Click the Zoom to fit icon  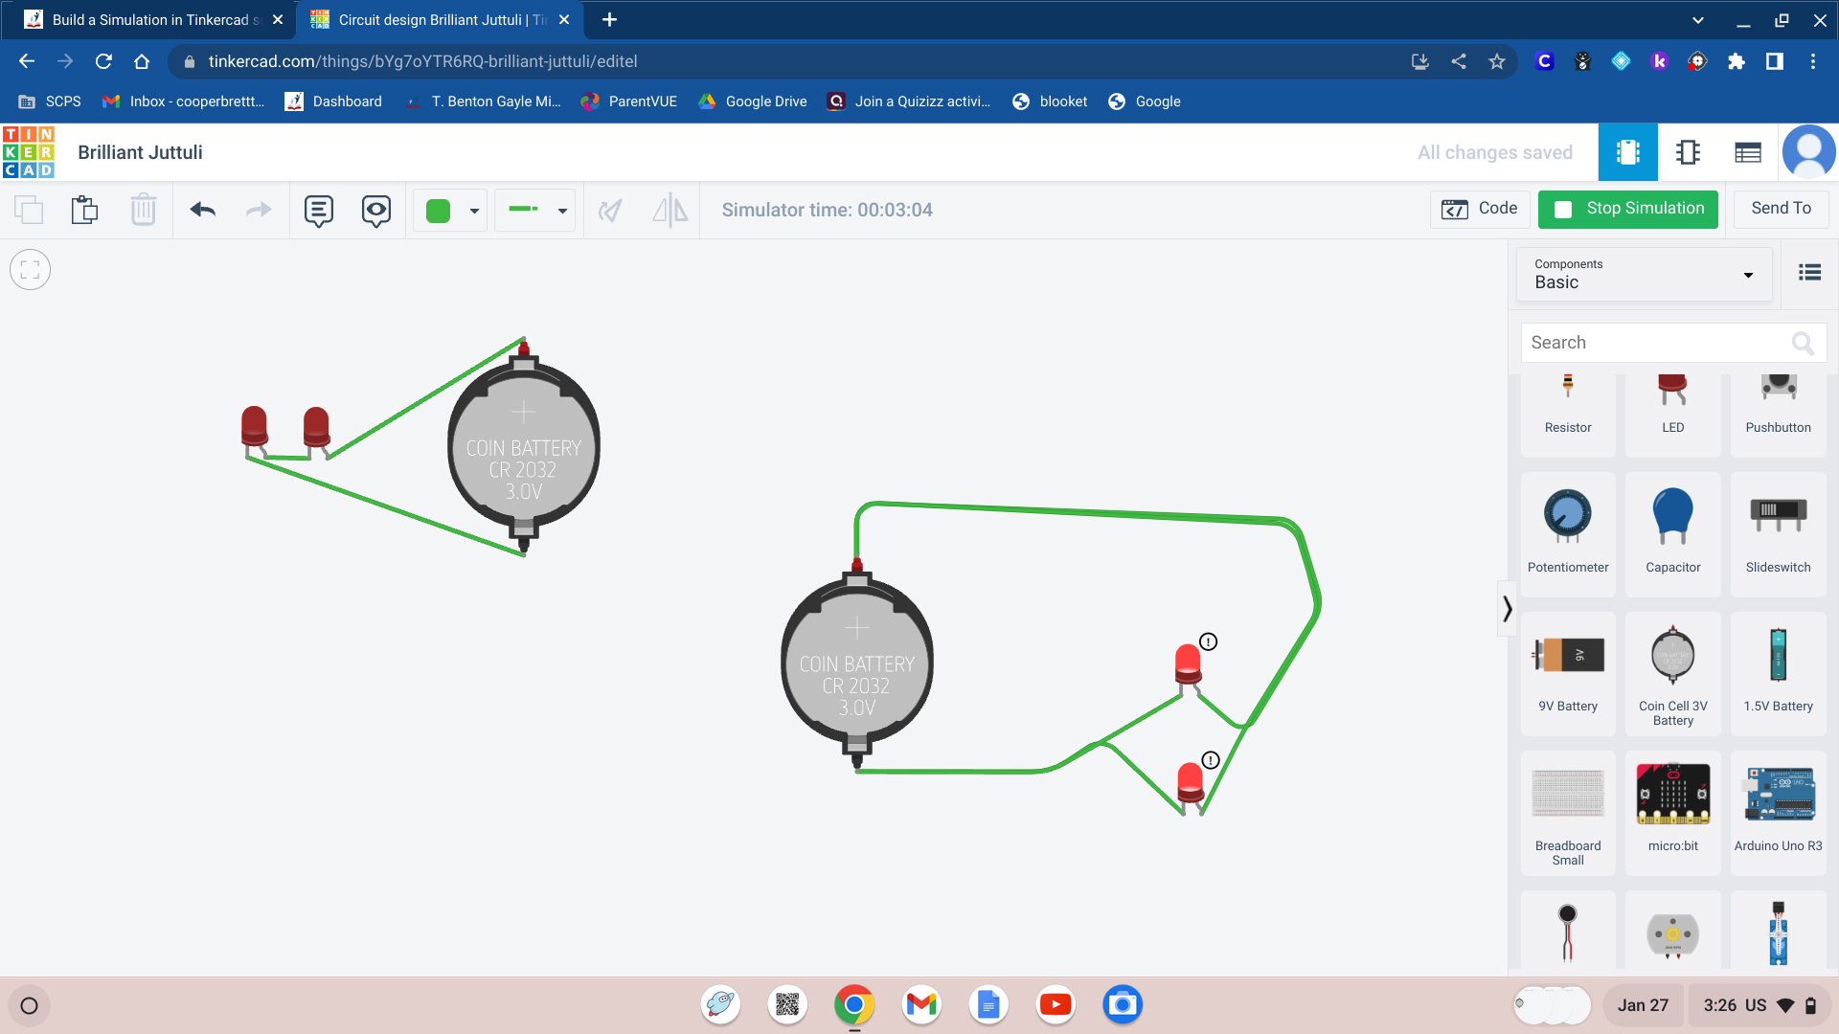tap(30, 269)
